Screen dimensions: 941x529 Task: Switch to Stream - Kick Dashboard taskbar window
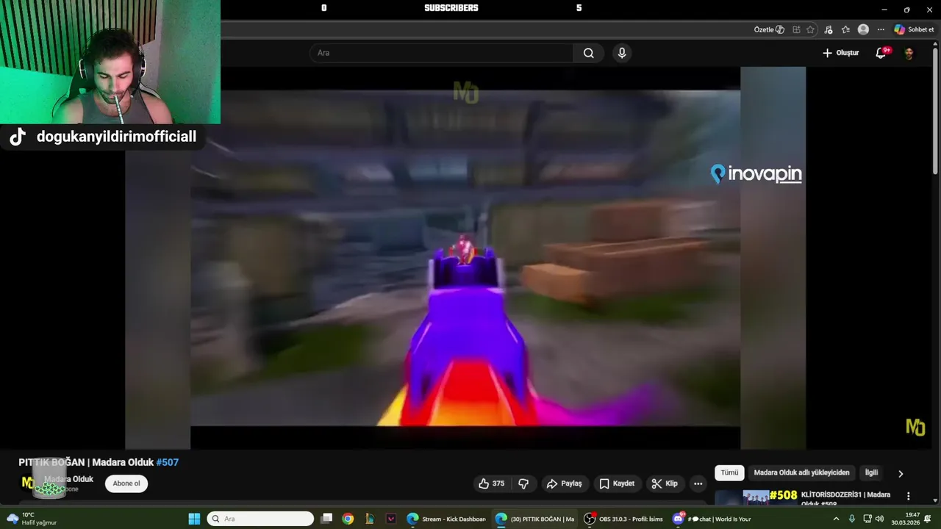pyautogui.click(x=446, y=519)
